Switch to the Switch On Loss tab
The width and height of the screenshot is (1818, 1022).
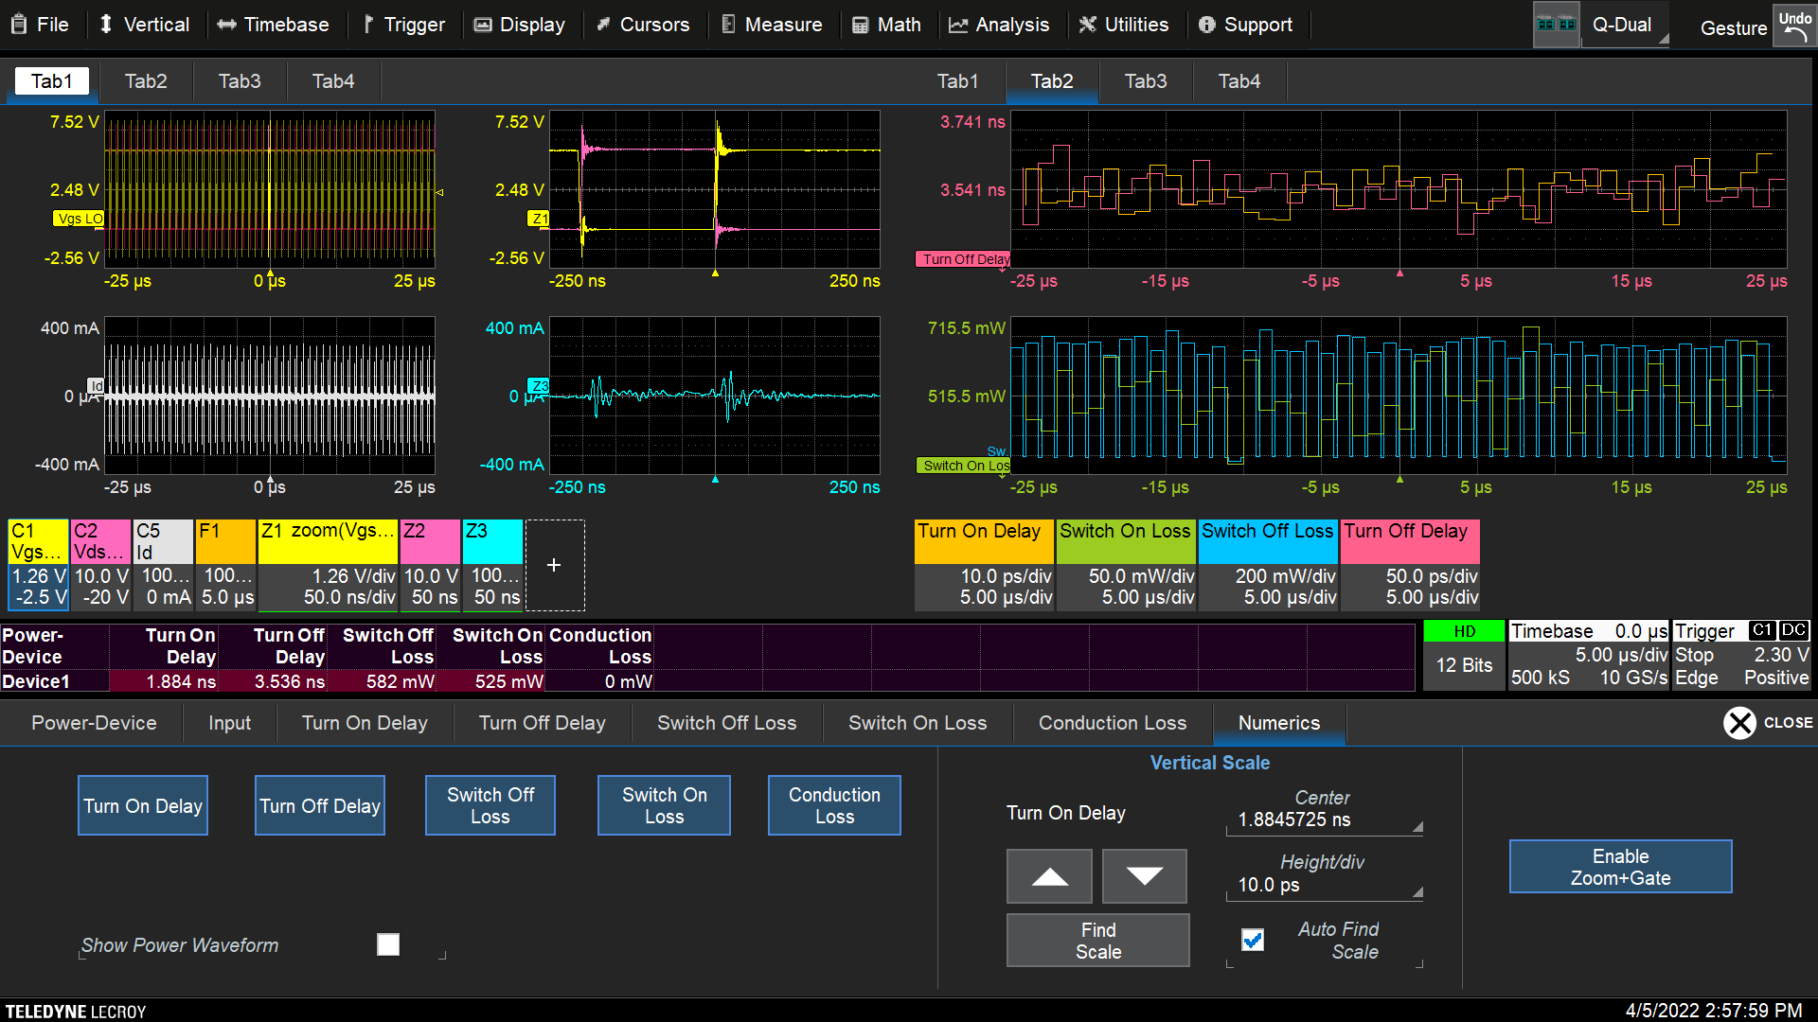[x=917, y=723]
